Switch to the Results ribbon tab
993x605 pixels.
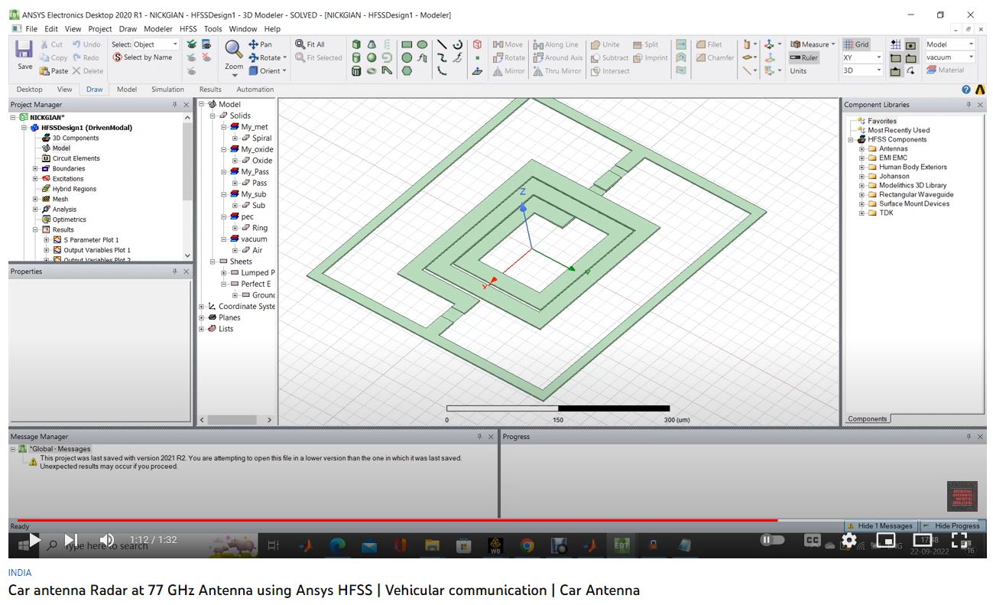coord(210,89)
